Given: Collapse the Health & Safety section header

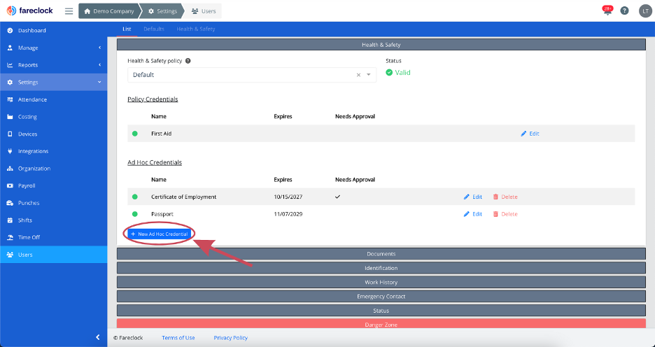Looking at the screenshot, I should pyautogui.click(x=381, y=45).
